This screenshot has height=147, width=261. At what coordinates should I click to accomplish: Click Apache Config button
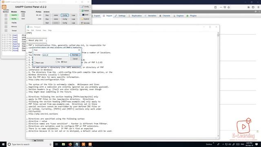[x=64, y=15]
